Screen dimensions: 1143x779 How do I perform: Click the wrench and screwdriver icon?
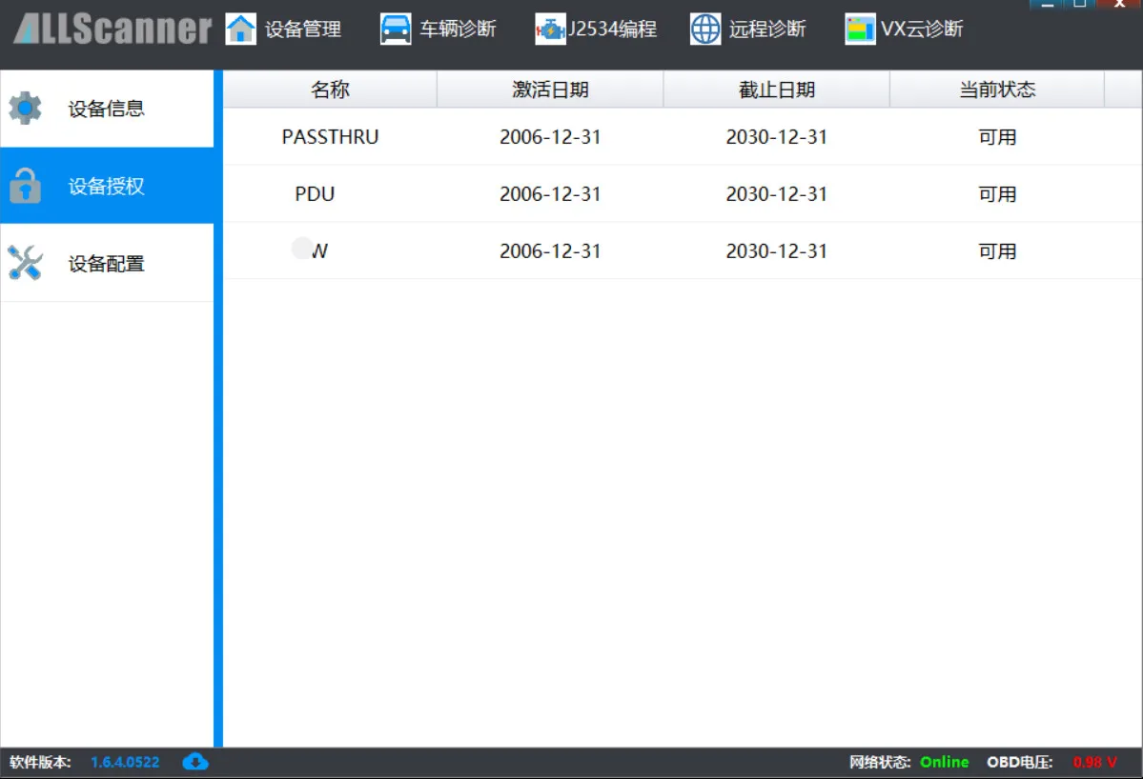click(x=26, y=263)
